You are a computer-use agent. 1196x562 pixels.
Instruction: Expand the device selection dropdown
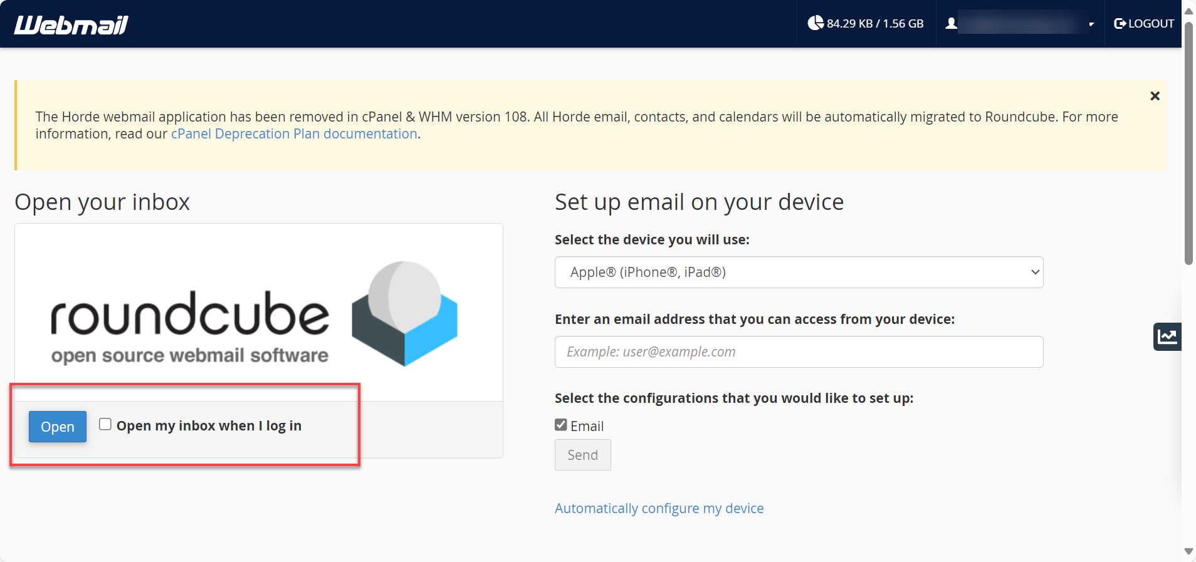tap(799, 273)
